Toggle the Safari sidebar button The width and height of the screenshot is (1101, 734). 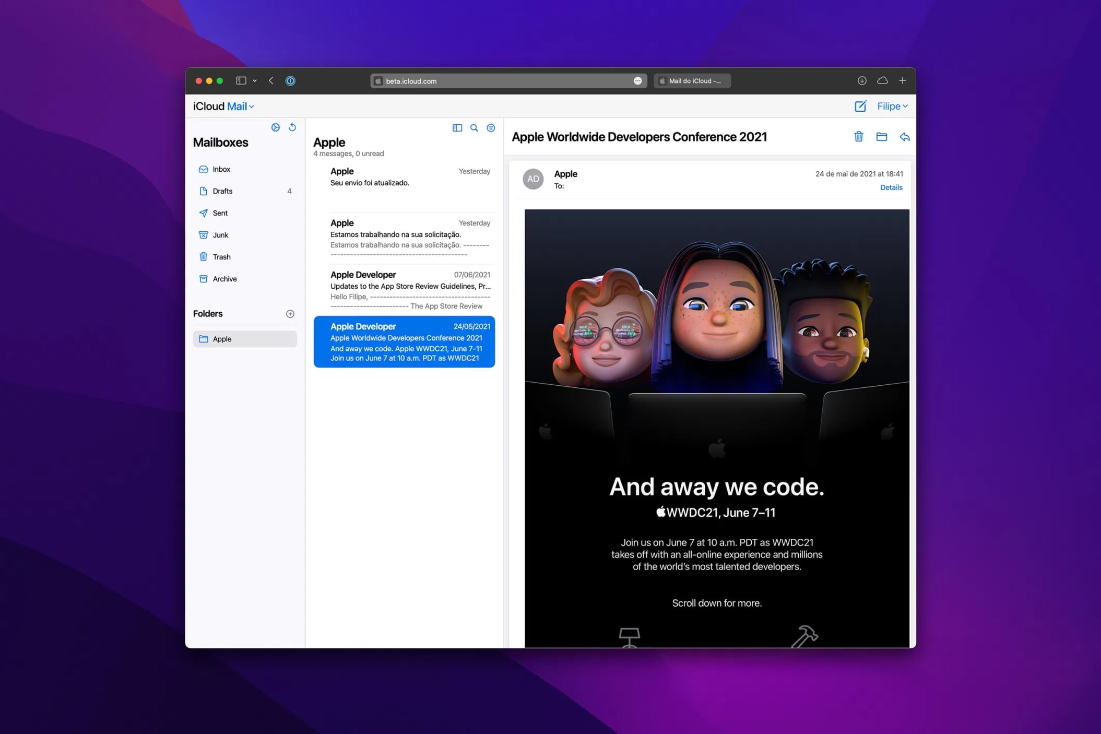pyautogui.click(x=241, y=81)
